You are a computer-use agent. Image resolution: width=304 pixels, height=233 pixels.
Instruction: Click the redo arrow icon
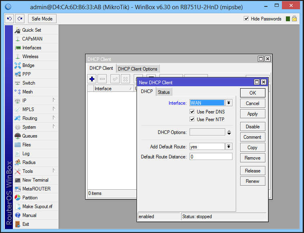click(20, 19)
